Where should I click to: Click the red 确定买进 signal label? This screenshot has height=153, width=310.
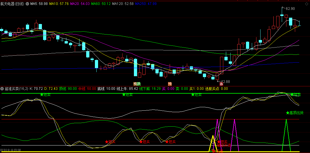coord(224,145)
